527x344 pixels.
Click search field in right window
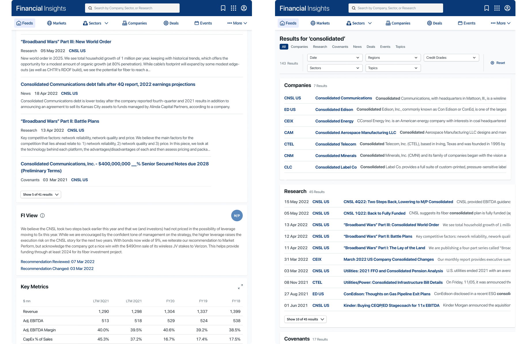coord(396,8)
